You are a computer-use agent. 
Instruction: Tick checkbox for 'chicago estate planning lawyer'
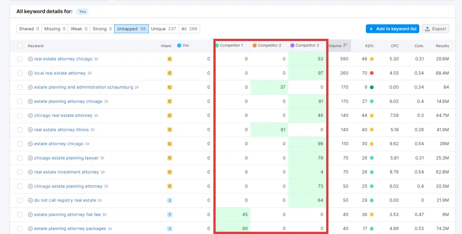19,158
